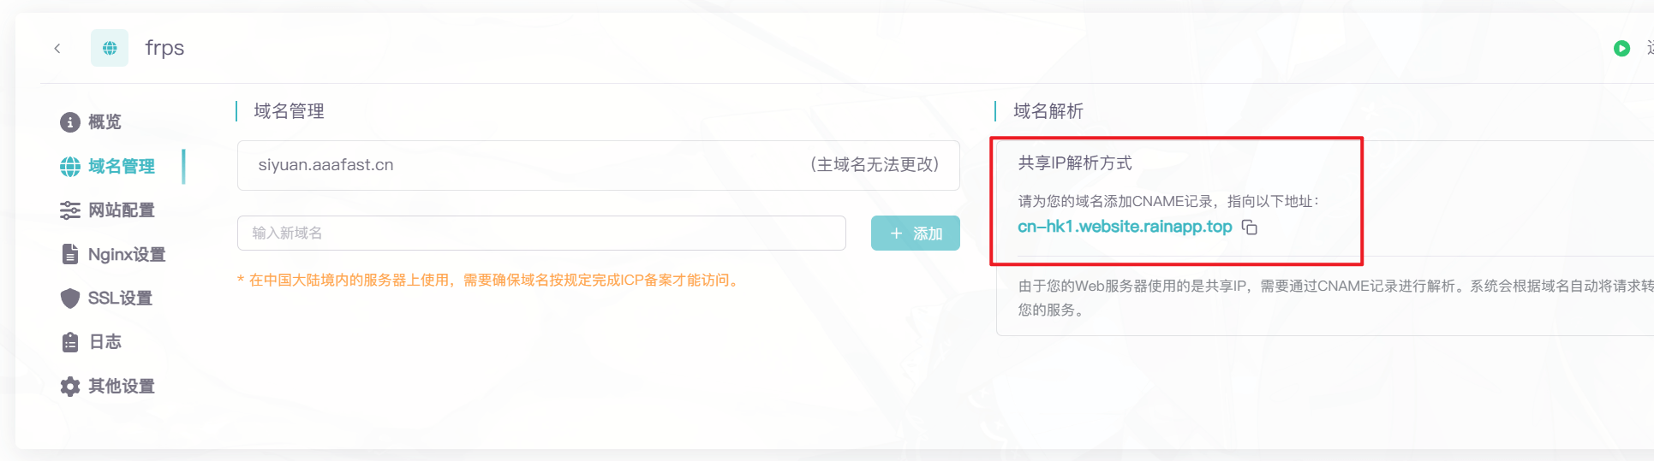The width and height of the screenshot is (1654, 461).
Task: Copy the CNAME address with the copy icon
Action: [1250, 228]
